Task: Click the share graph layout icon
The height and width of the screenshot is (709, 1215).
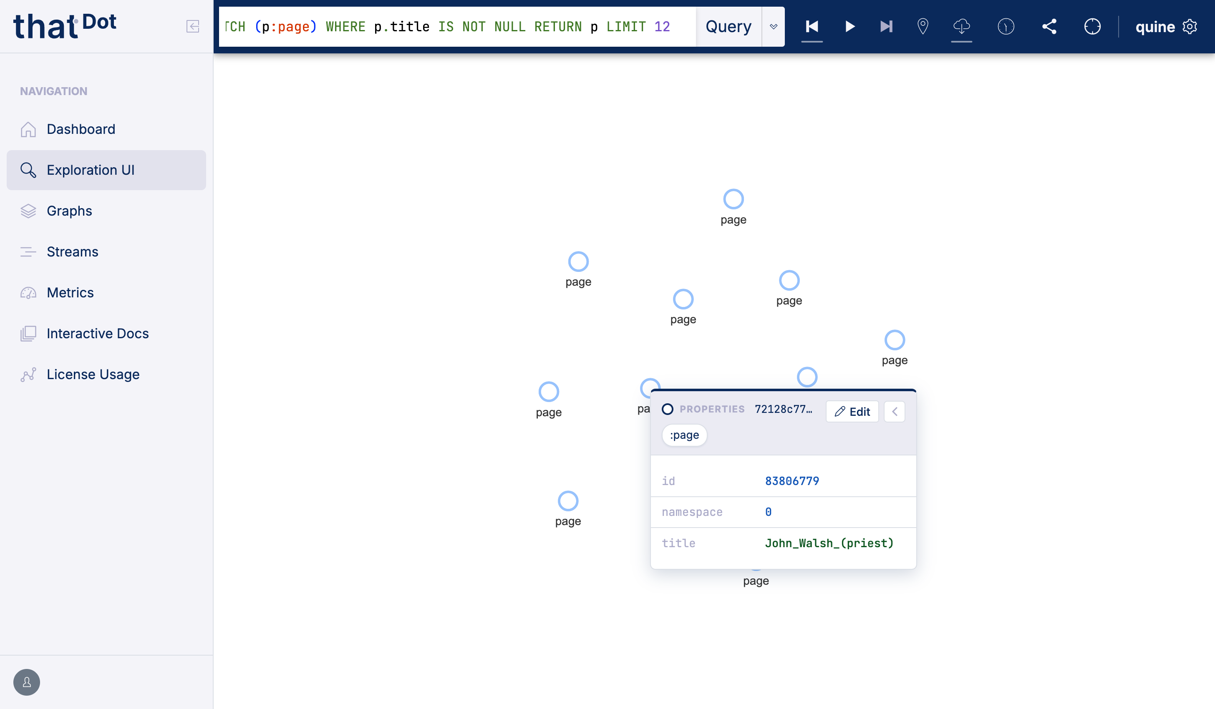Action: coord(1049,27)
